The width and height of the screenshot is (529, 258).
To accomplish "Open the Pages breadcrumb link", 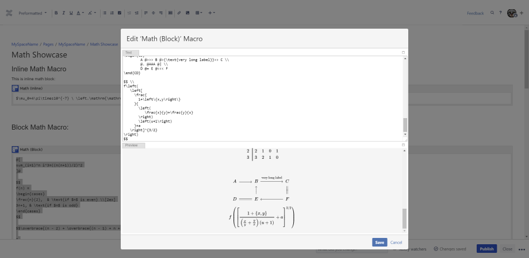I will [x=48, y=44].
